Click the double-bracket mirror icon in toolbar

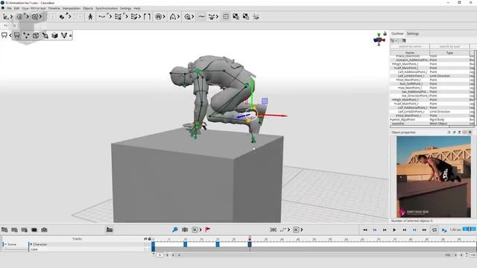click(x=148, y=16)
